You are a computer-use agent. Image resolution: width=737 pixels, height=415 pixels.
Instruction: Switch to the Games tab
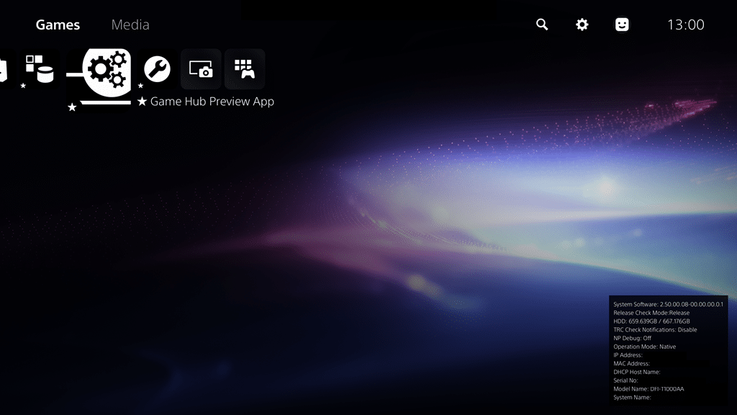[58, 24]
